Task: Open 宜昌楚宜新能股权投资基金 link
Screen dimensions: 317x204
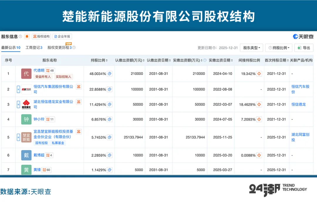Action: (x=53, y=134)
